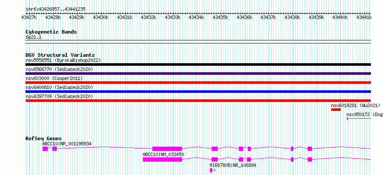Viewport: 383px width, 175px height.
Task: Click the ABCC10|NM_033450 transcript label
Action: click(163, 154)
